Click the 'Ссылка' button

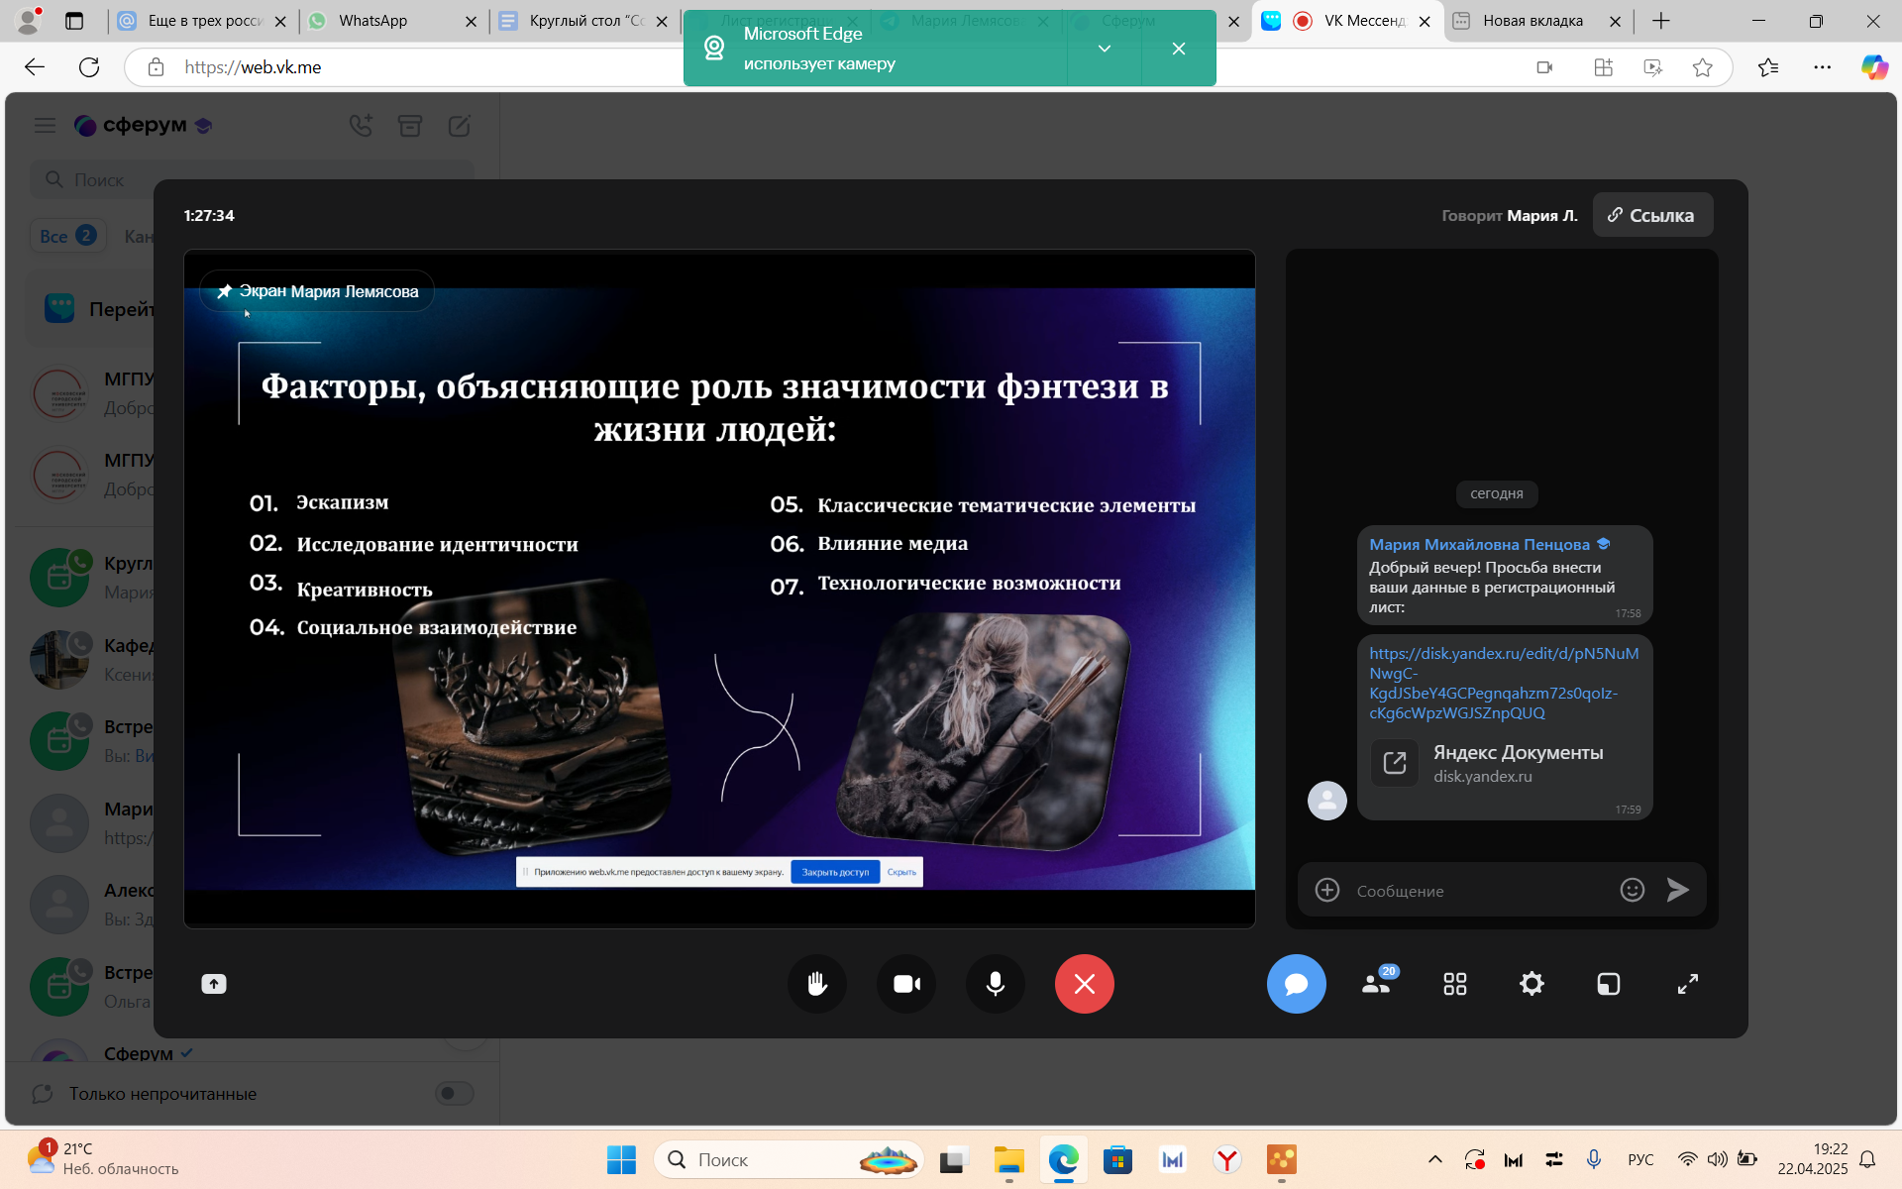click(1651, 215)
